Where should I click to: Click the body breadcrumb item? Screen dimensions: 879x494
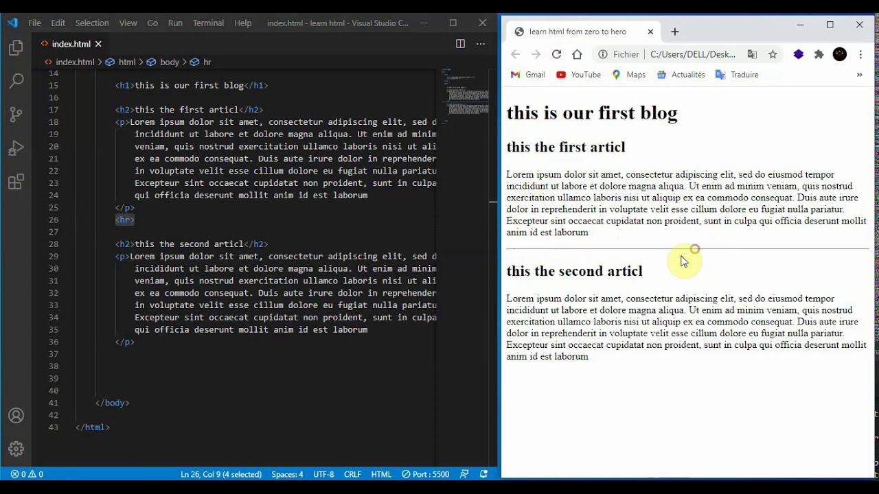(163, 62)
